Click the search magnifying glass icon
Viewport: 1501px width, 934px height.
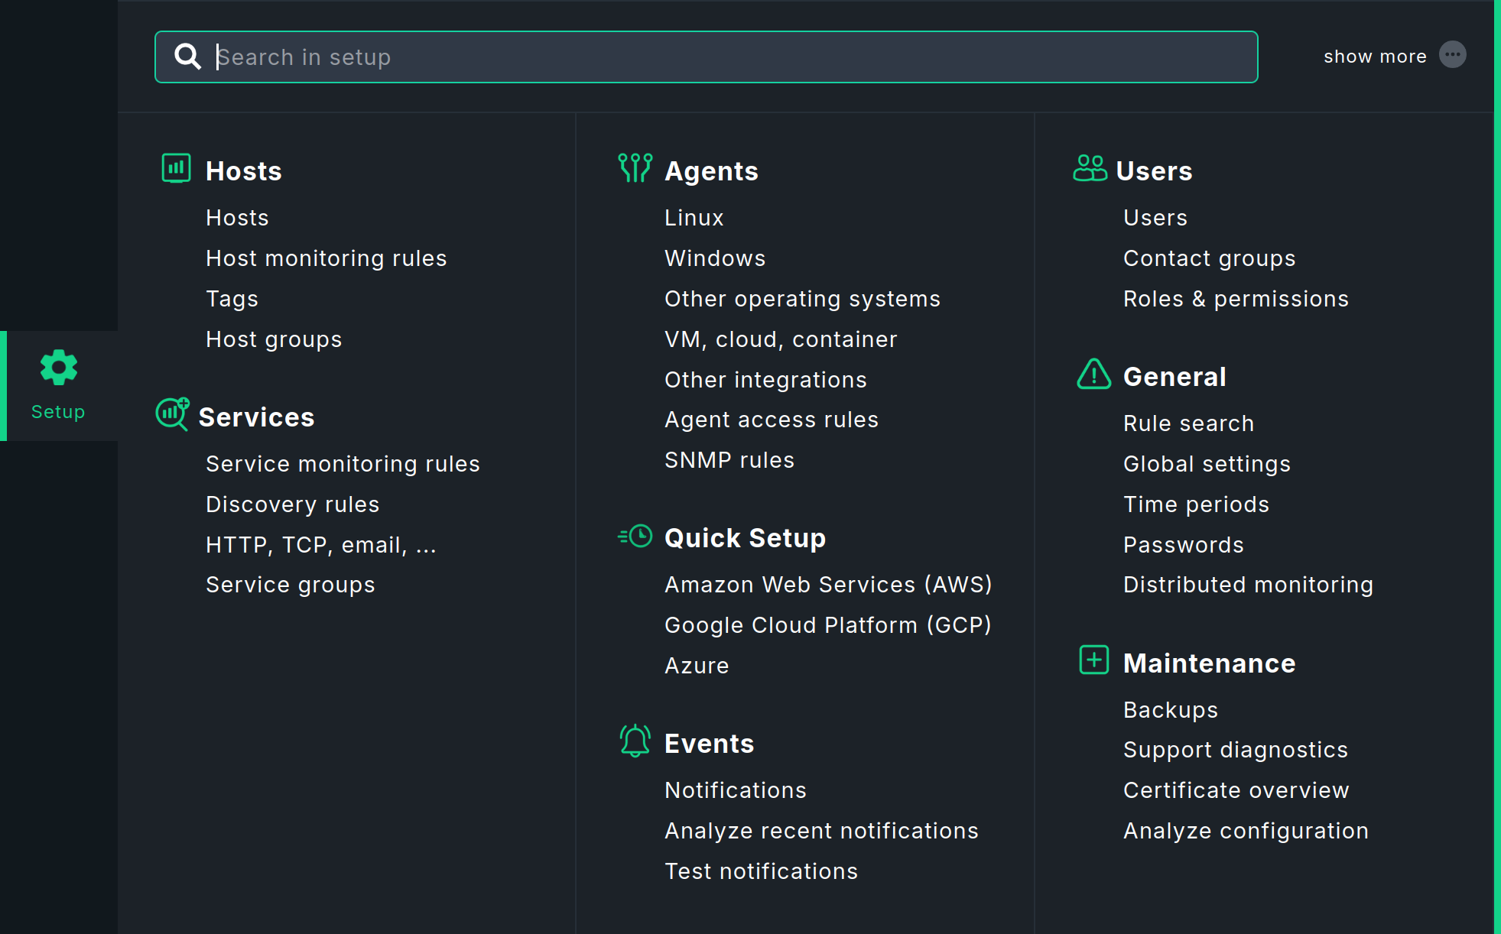tap(187, 57)
